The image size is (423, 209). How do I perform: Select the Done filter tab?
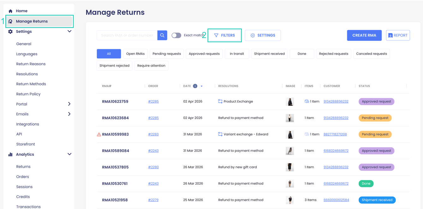[x=302, y=54]
